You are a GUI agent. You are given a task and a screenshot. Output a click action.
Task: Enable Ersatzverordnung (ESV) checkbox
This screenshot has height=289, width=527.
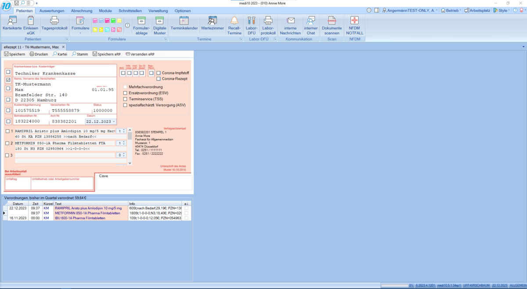[126, 93]
